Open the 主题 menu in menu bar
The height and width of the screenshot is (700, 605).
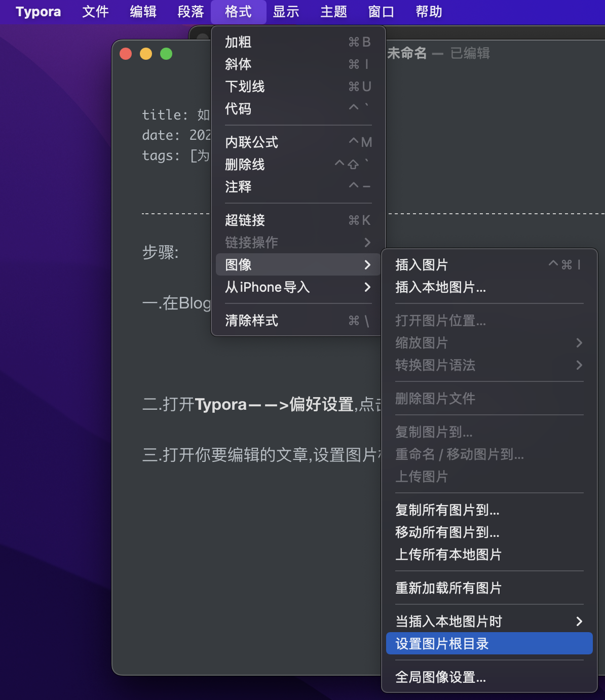pos(333,12)
